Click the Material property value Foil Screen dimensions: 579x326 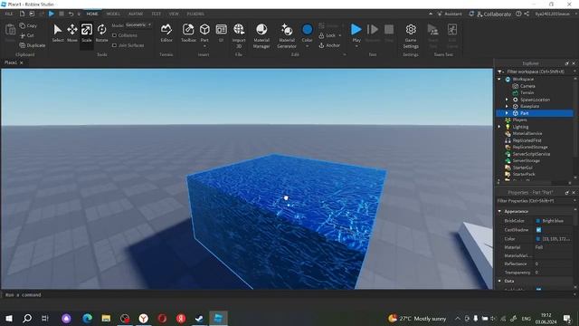pos(539,247)
